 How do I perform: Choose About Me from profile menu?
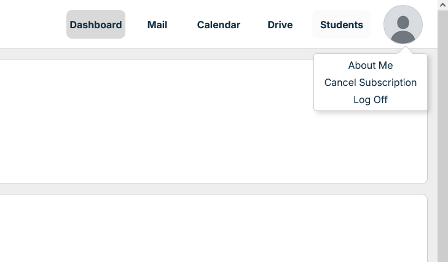[x=371, y=65]
